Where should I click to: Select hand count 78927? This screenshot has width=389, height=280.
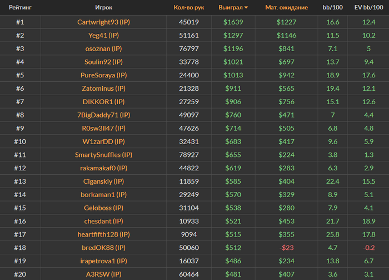click(x=189, y=155)
